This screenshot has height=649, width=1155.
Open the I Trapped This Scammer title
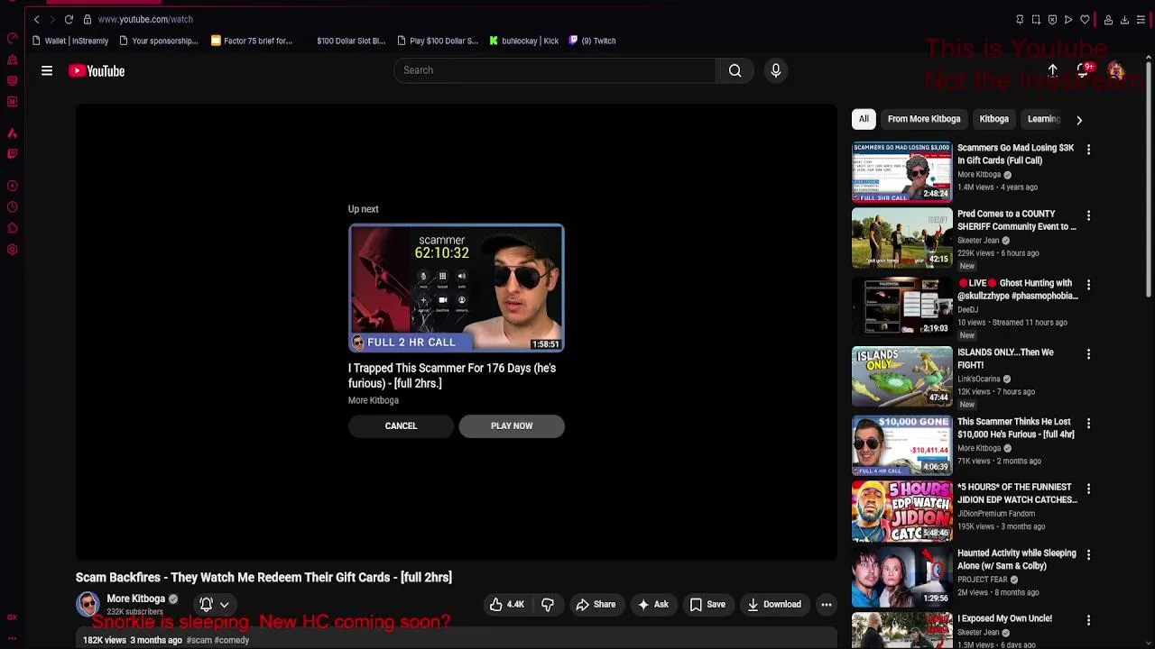point(452,375)
